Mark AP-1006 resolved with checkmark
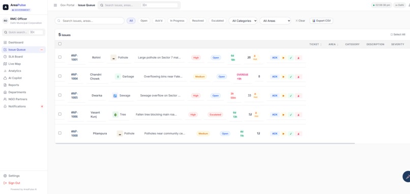 tap(291, 115)
